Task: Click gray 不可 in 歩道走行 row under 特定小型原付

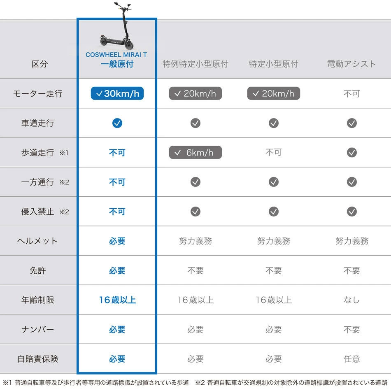Action: coord(274,152)
